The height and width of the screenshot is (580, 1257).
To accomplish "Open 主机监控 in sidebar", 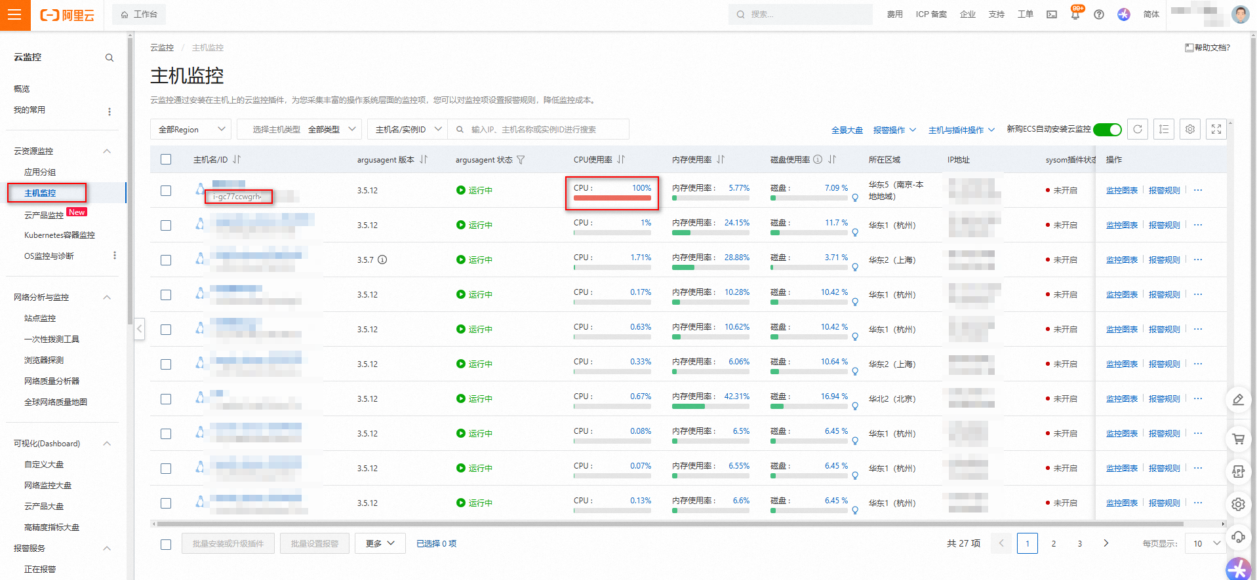I will [40, 193].
